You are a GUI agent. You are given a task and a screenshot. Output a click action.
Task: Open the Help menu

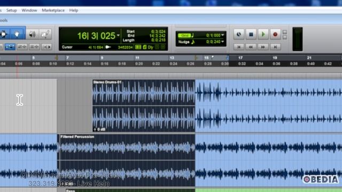click(74, 10)
